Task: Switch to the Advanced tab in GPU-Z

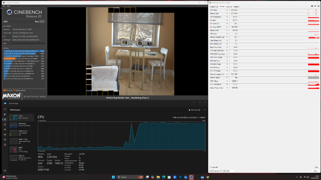Action: [x=228, y=7]
